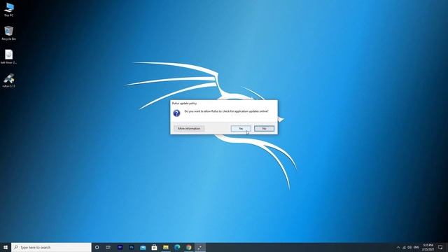Launch Microsoft Edge from taskbar
Image resolution: width=448 pixels, height=252 pixels.
pyautogui.click(x=177, y=247)
